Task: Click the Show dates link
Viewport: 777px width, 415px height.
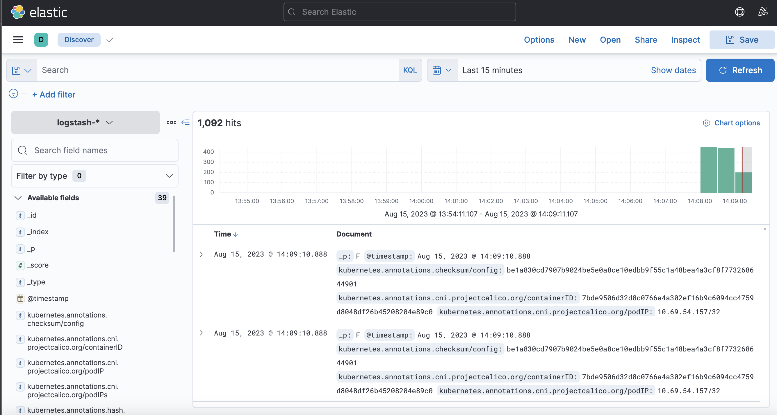Action: click(x=673, y=70)
